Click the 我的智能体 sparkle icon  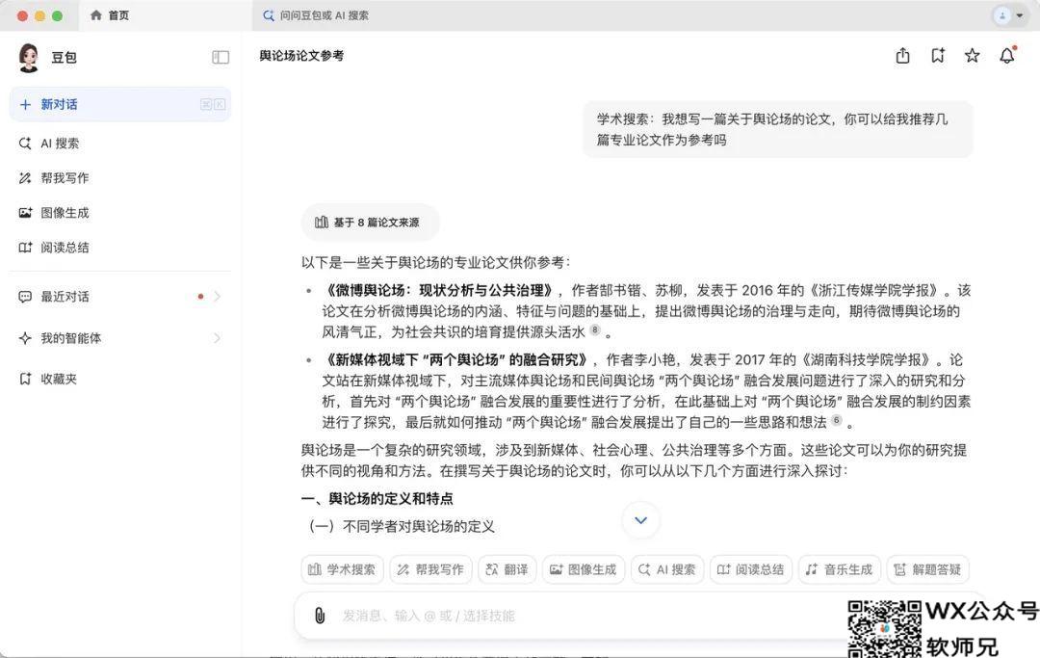25,338
